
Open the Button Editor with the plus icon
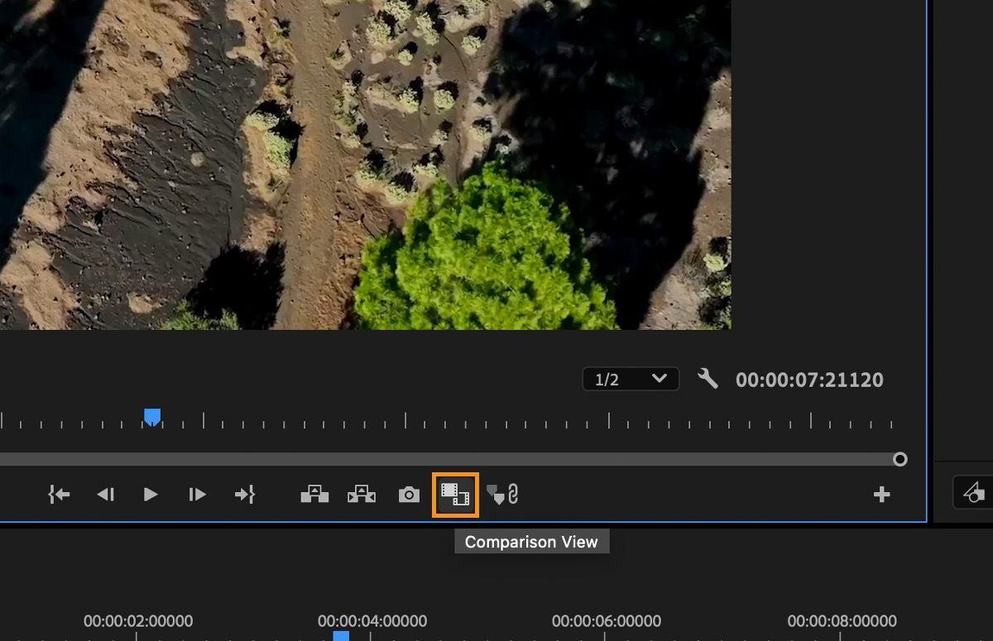click(881, 494)
